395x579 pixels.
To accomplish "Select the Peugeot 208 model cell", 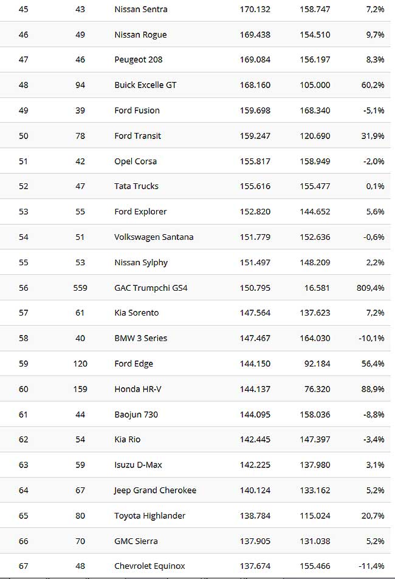I will pyautogui.click(x=139, y=60).
